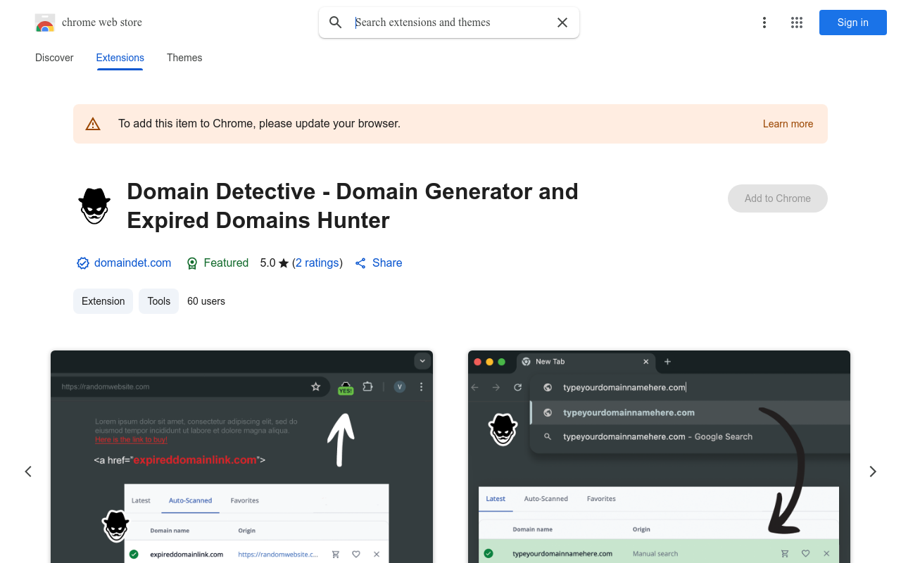Click the Domain Detective extension logo

point(94,205)
